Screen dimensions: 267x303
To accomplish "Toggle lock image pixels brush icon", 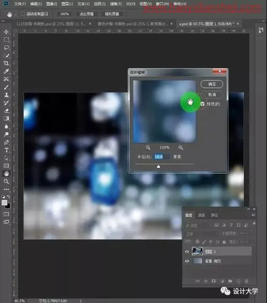I will pyautogui.click(x=204, y=242).
